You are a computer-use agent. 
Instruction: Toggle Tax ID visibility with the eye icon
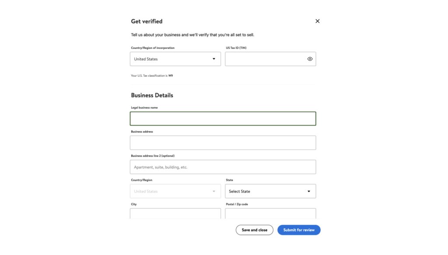(310, 59)
